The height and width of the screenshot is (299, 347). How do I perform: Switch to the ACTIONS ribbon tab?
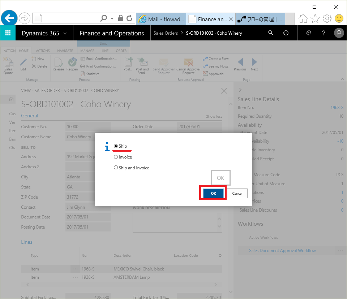coord(43,51)
